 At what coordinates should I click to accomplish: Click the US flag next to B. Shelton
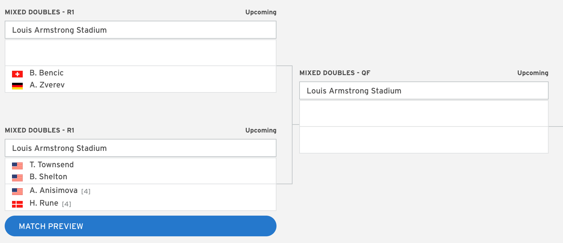tap(17, 178)
